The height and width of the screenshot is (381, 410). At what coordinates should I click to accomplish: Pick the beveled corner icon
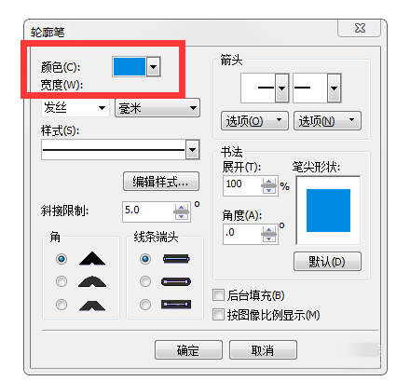click(x=92, y=306)
